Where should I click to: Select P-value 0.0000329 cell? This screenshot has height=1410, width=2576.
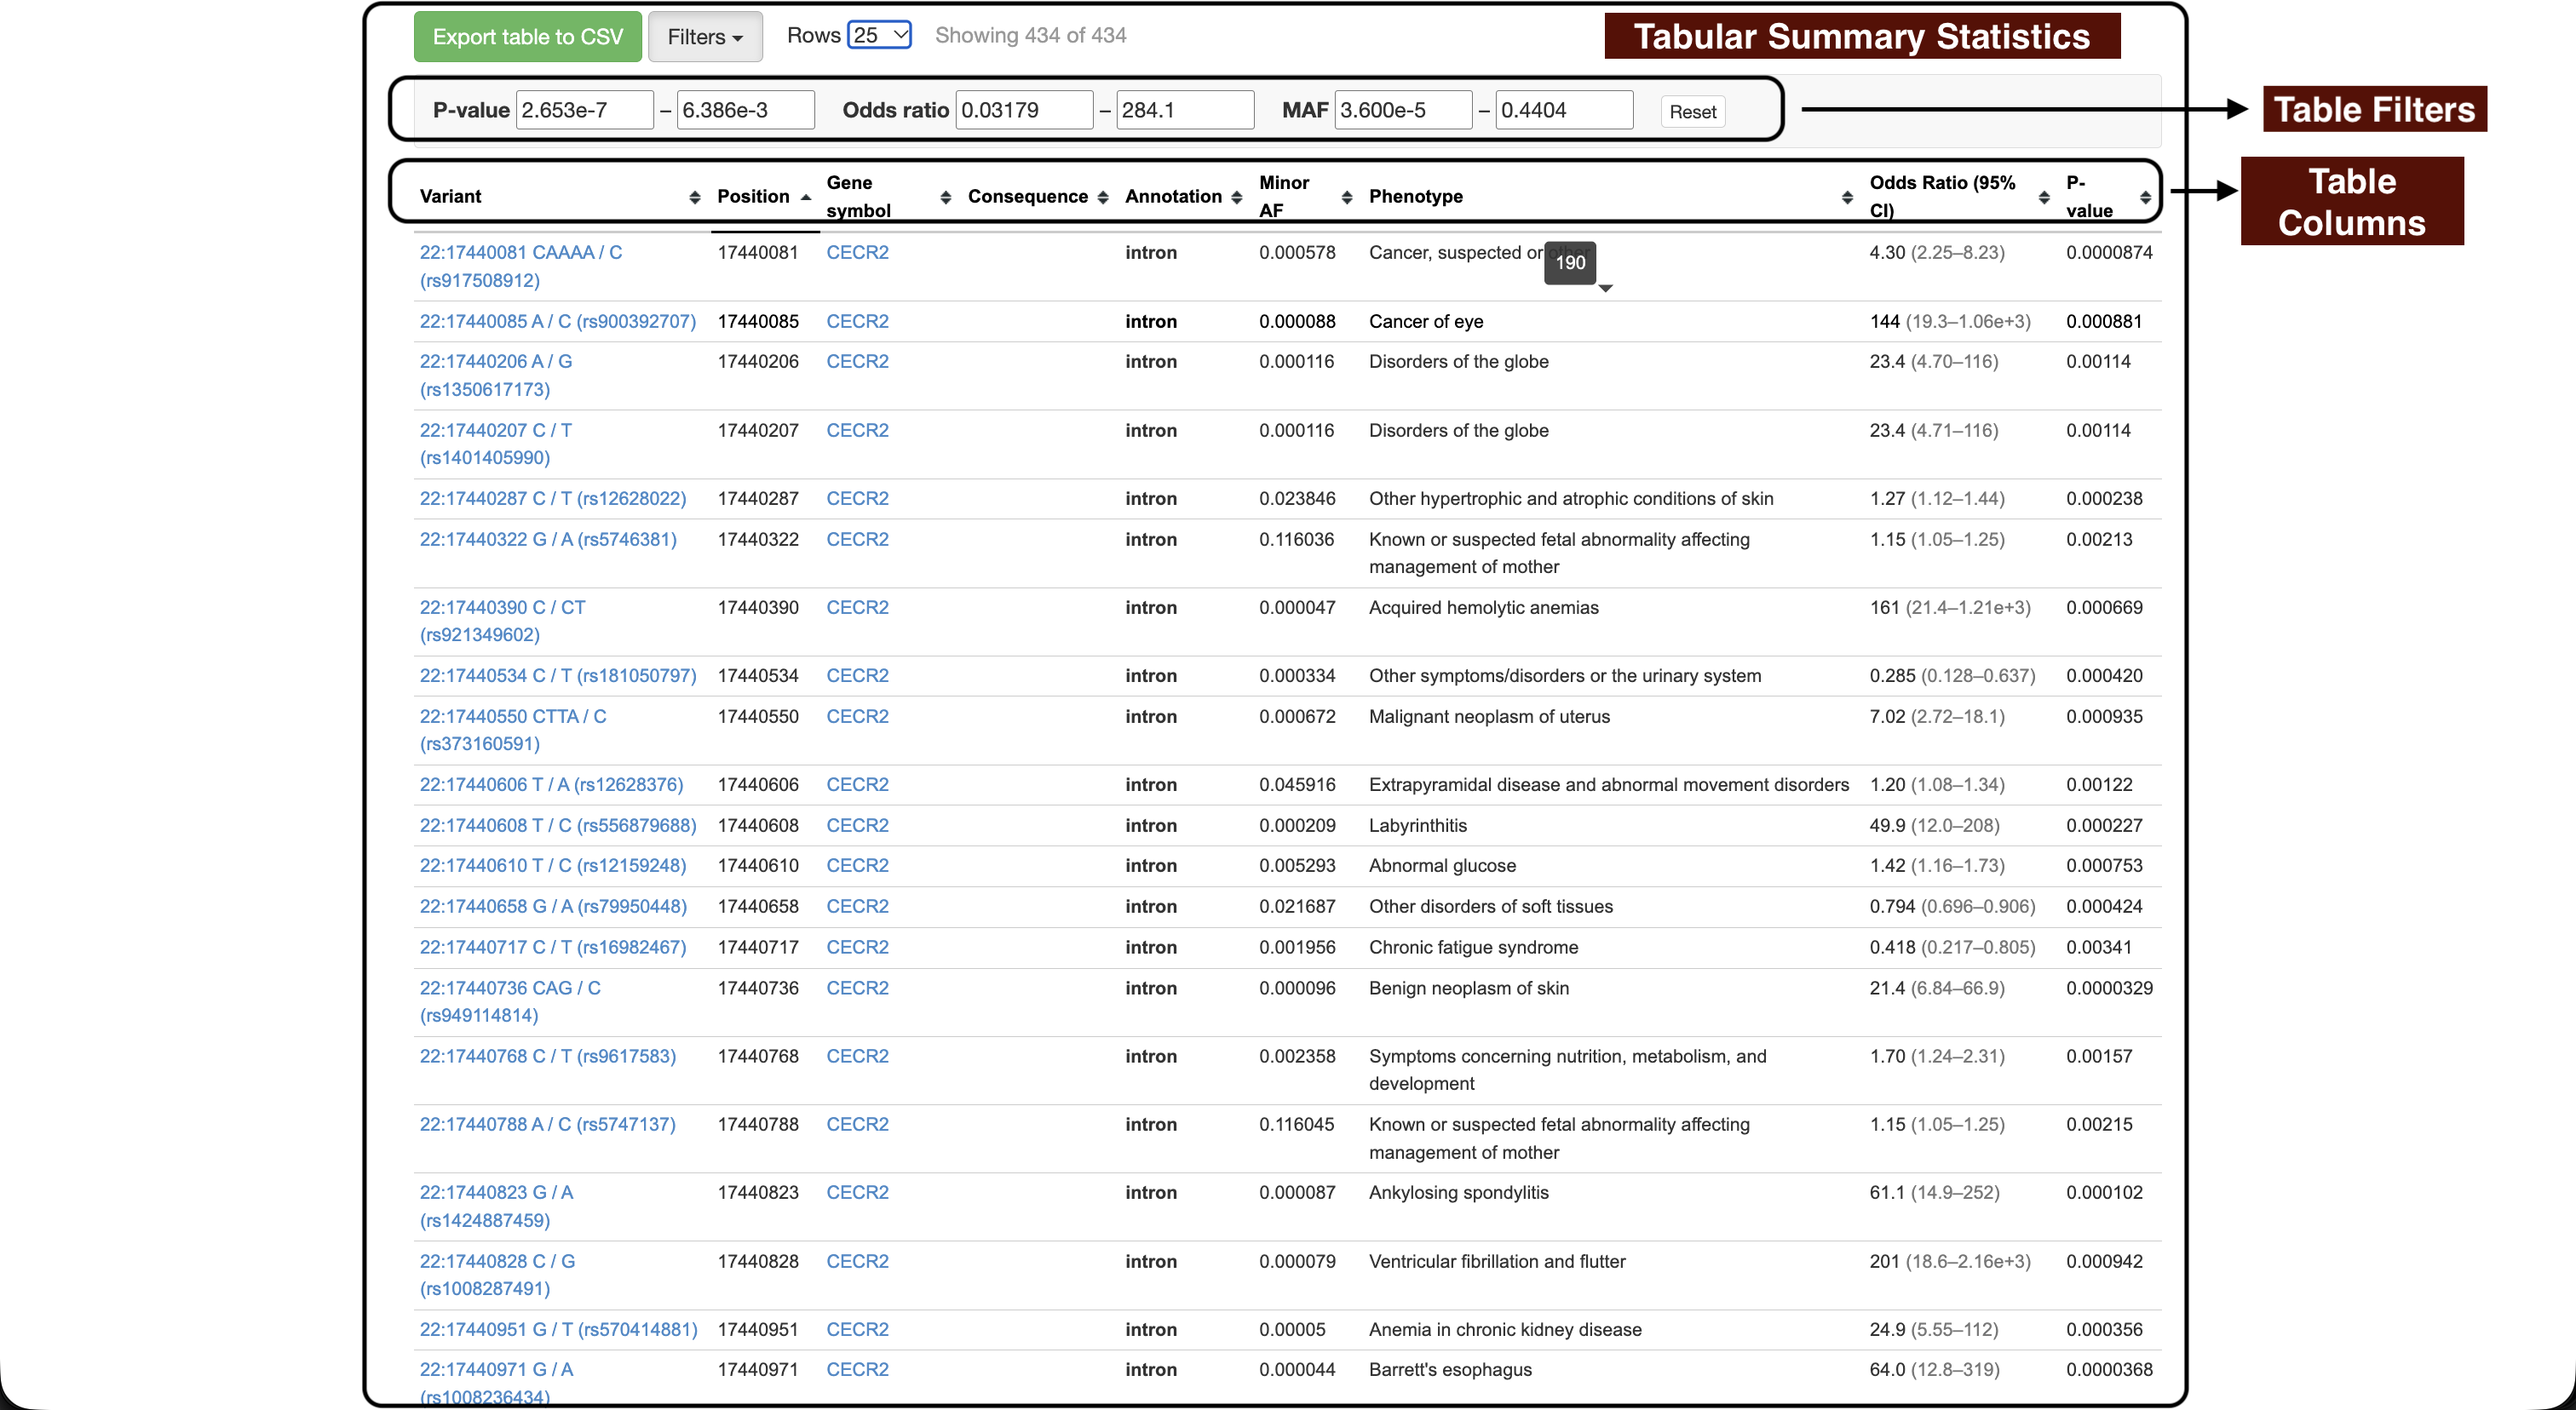click(x=2109, y=989)
